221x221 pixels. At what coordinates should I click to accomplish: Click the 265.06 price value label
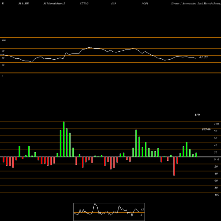[206, 129]
